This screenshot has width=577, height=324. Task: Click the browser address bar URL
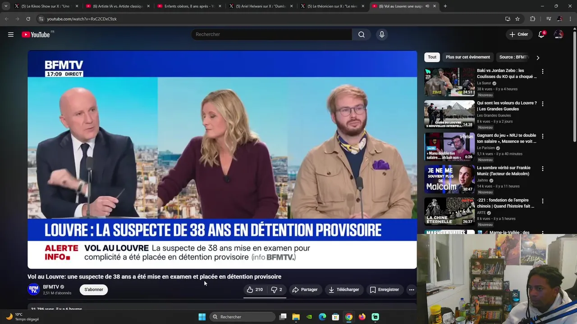click(82, 19)
